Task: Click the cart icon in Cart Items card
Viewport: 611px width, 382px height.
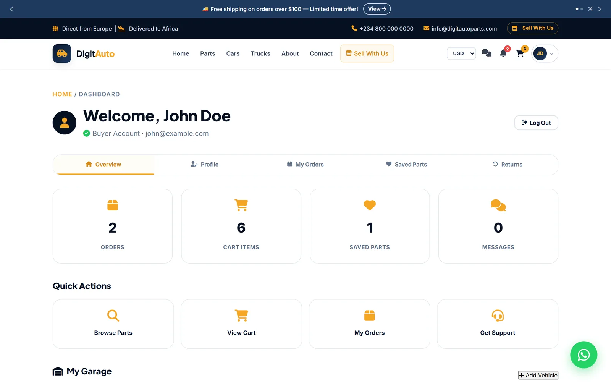Action: pyautogui.click(x=241, y=205)
